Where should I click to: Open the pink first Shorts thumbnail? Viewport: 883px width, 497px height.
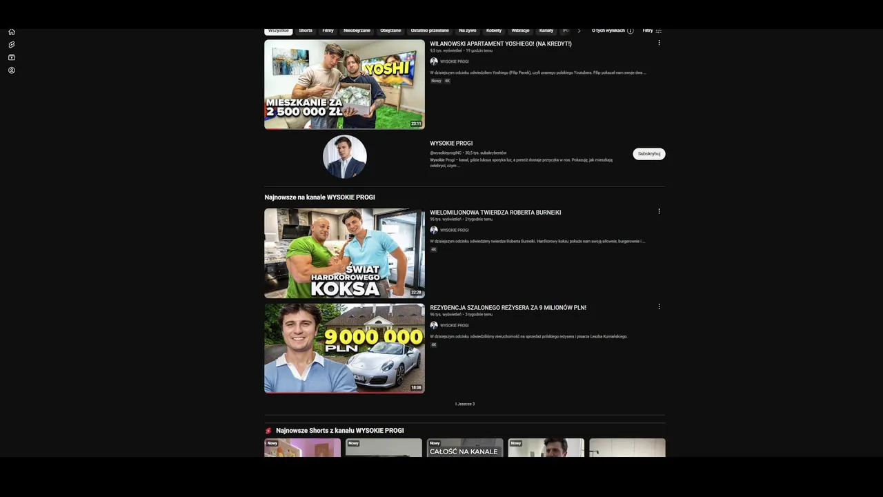coord(302,447)
